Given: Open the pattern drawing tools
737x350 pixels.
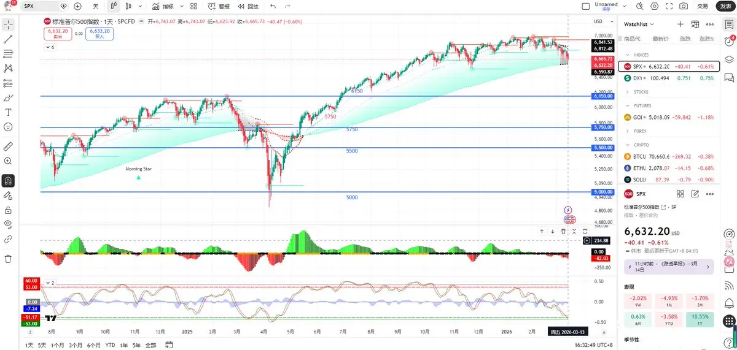Looking at the screenshot, I should click(x=8, y=68).
